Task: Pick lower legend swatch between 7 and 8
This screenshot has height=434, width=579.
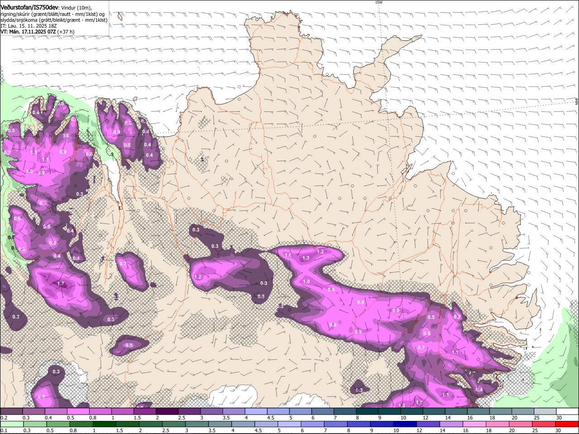Action: 336,424
